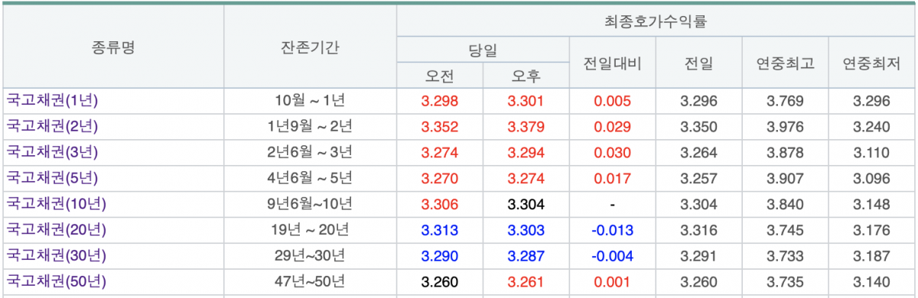Image resolution: width=918 pixels, height=298 pixels.
Task: Open the 국고채권(2년) link
Action: pyautogui.click(x=53, y=126)
